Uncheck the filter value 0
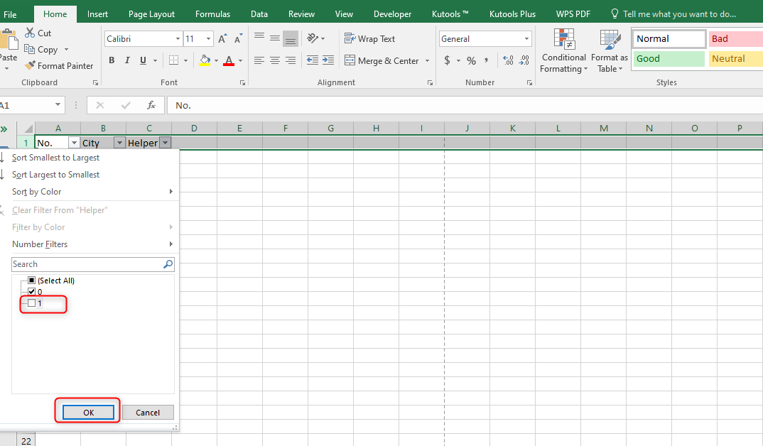Screen dimensions: 763x446 coord(31,291)
